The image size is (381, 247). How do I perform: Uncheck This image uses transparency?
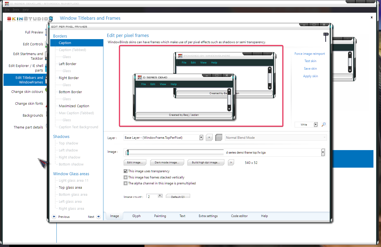[x=126, y=171]
